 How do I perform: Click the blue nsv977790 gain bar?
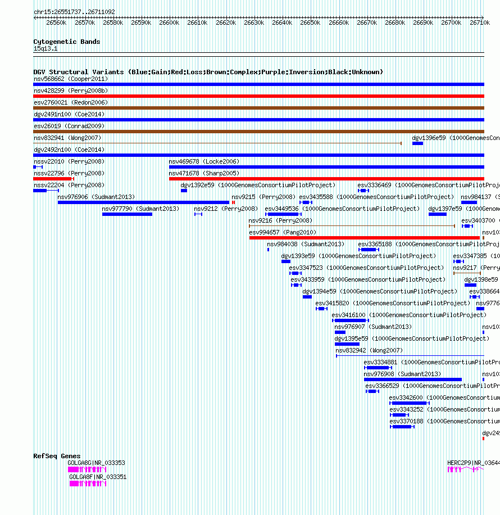127,214
